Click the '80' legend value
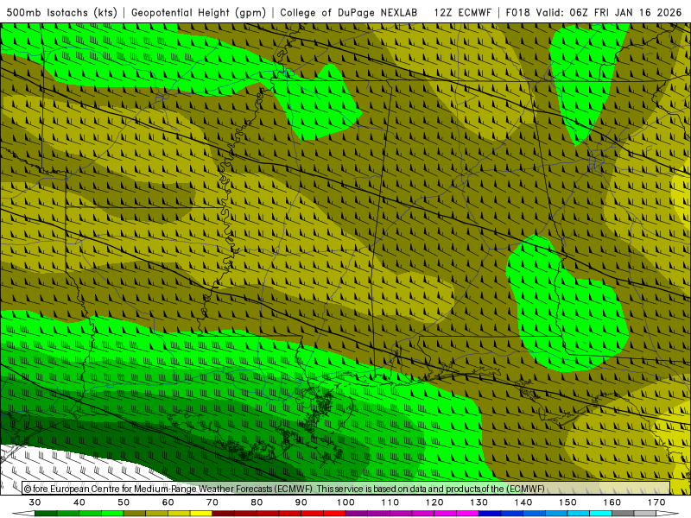 tap(257, 502)
